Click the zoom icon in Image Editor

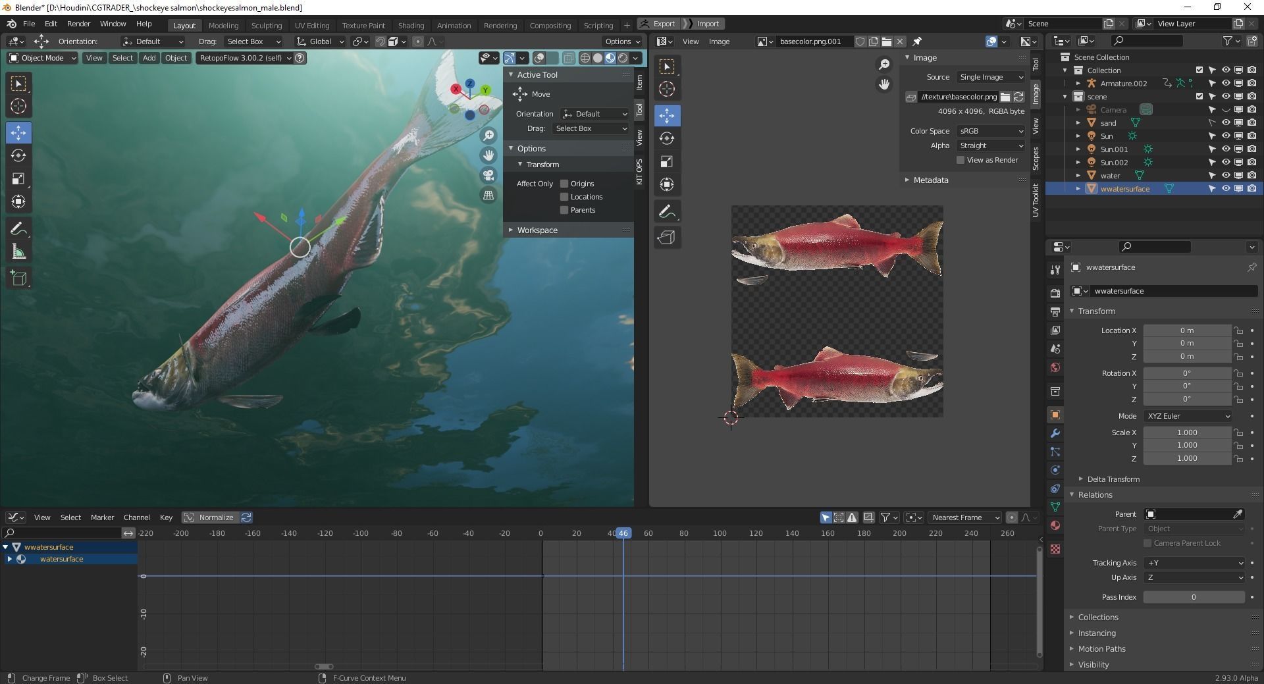(x=884, y=65)
